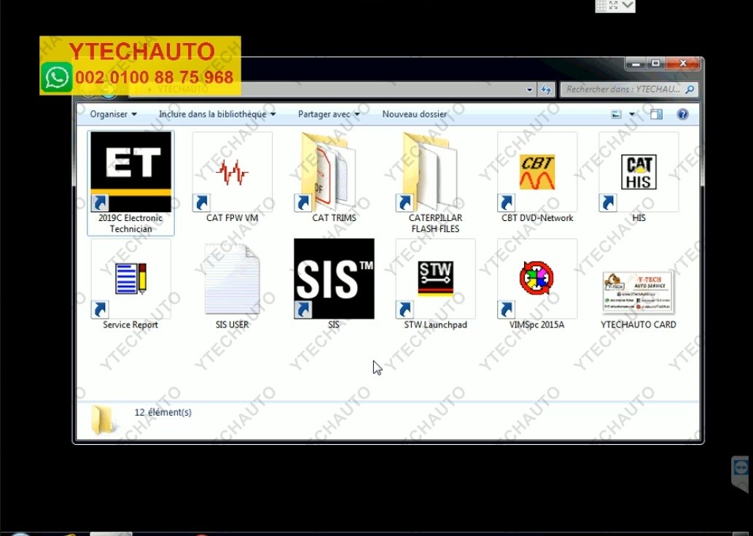Open the view options dropdown arrow
This screenshot has height=536, width=753.
(x=631, y=114)
